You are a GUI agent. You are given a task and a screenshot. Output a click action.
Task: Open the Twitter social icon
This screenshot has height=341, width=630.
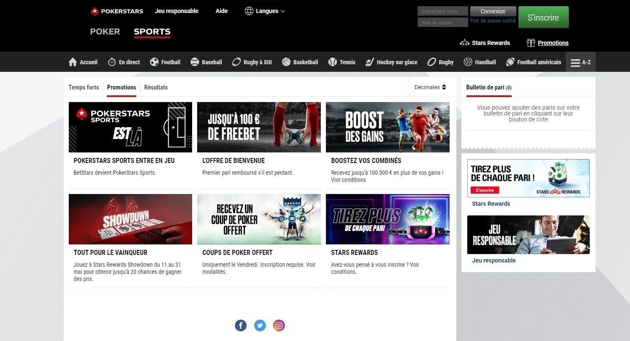click(x=260, y=325)
